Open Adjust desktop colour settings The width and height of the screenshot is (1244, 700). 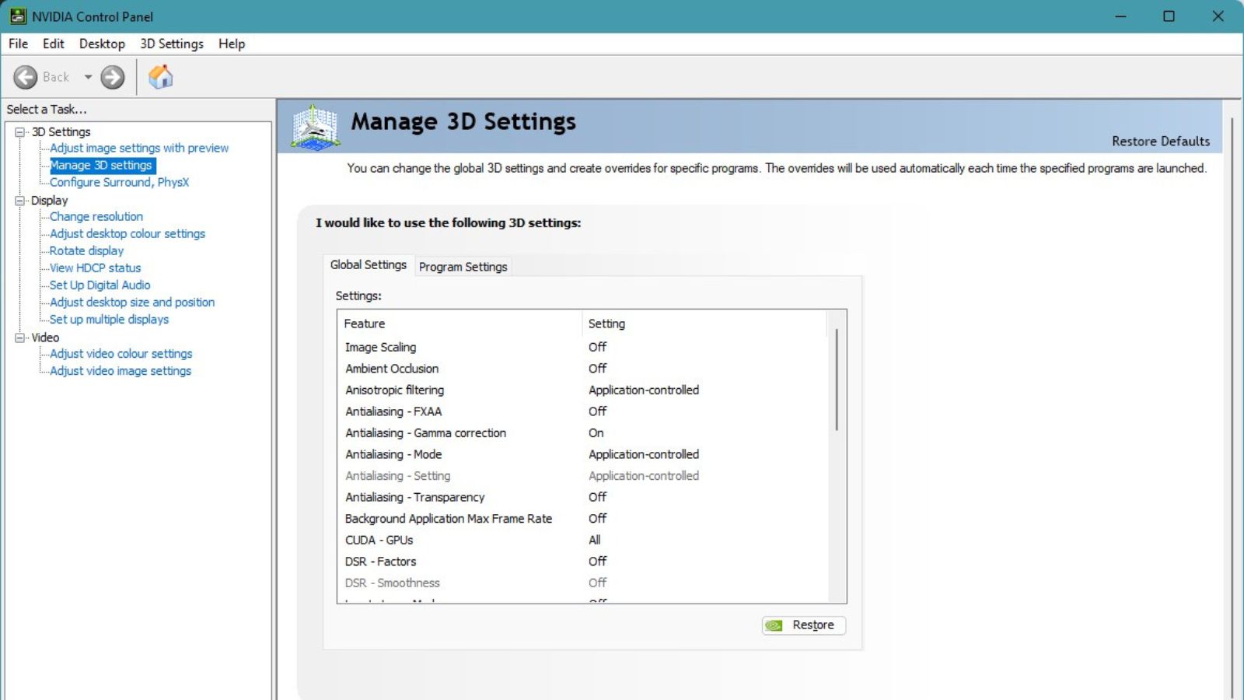(x=128, y=233)
